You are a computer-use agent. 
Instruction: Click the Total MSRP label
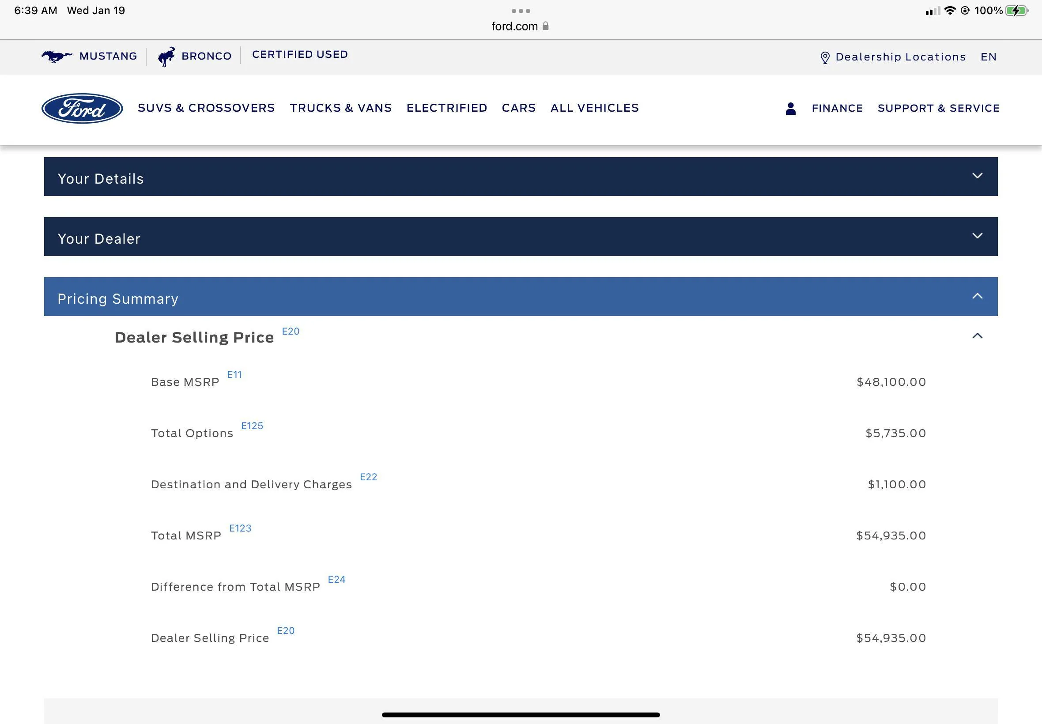click(x=186, y=536)
